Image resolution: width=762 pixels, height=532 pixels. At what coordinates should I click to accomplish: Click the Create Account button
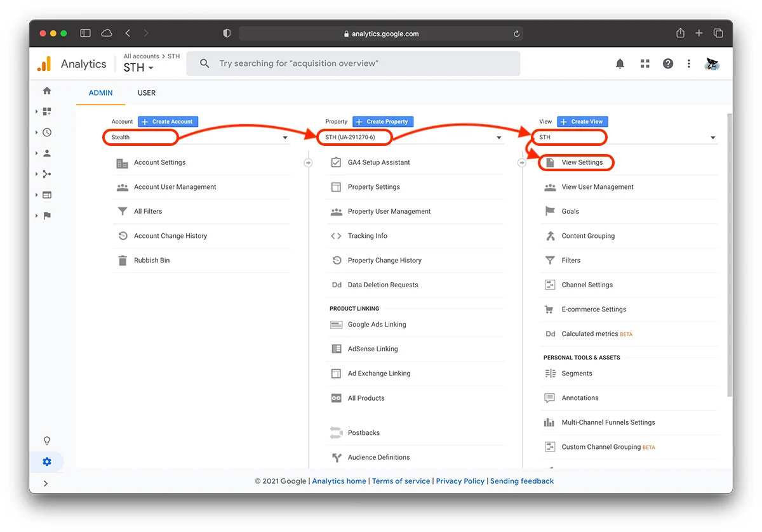coord(168,122)
